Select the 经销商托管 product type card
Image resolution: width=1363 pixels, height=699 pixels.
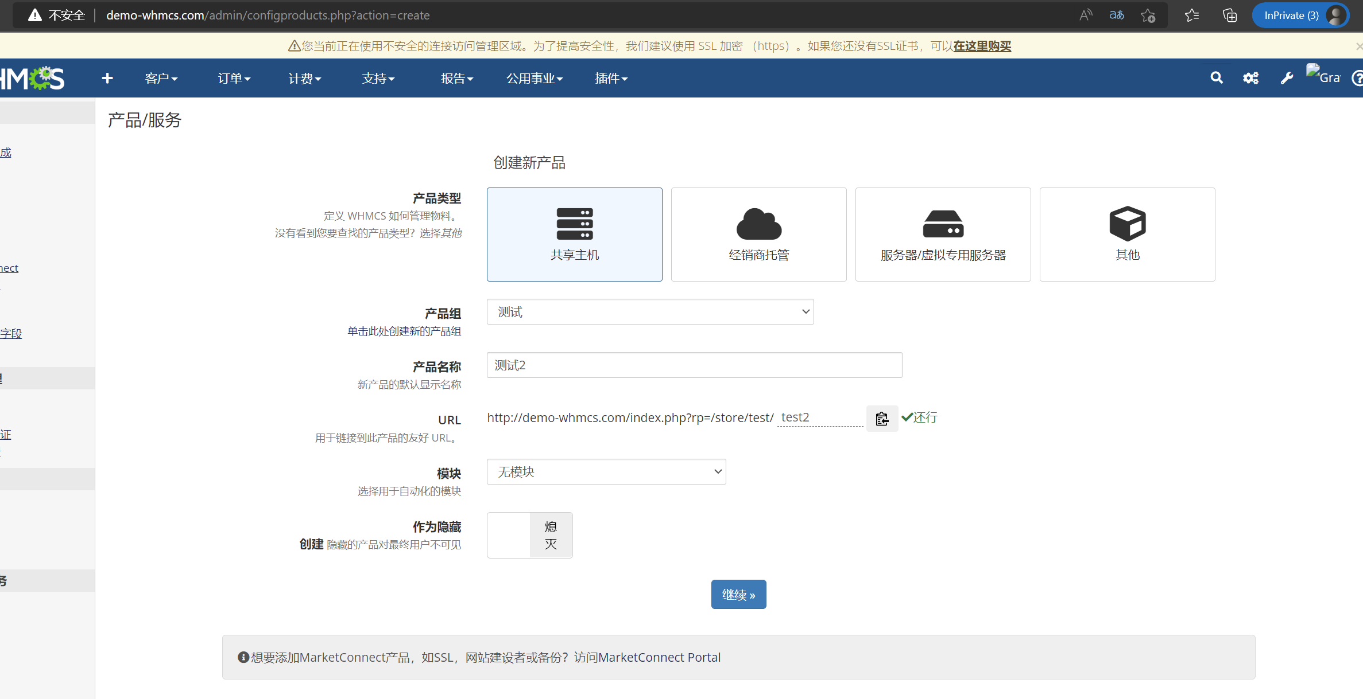(x=758, y=235)
